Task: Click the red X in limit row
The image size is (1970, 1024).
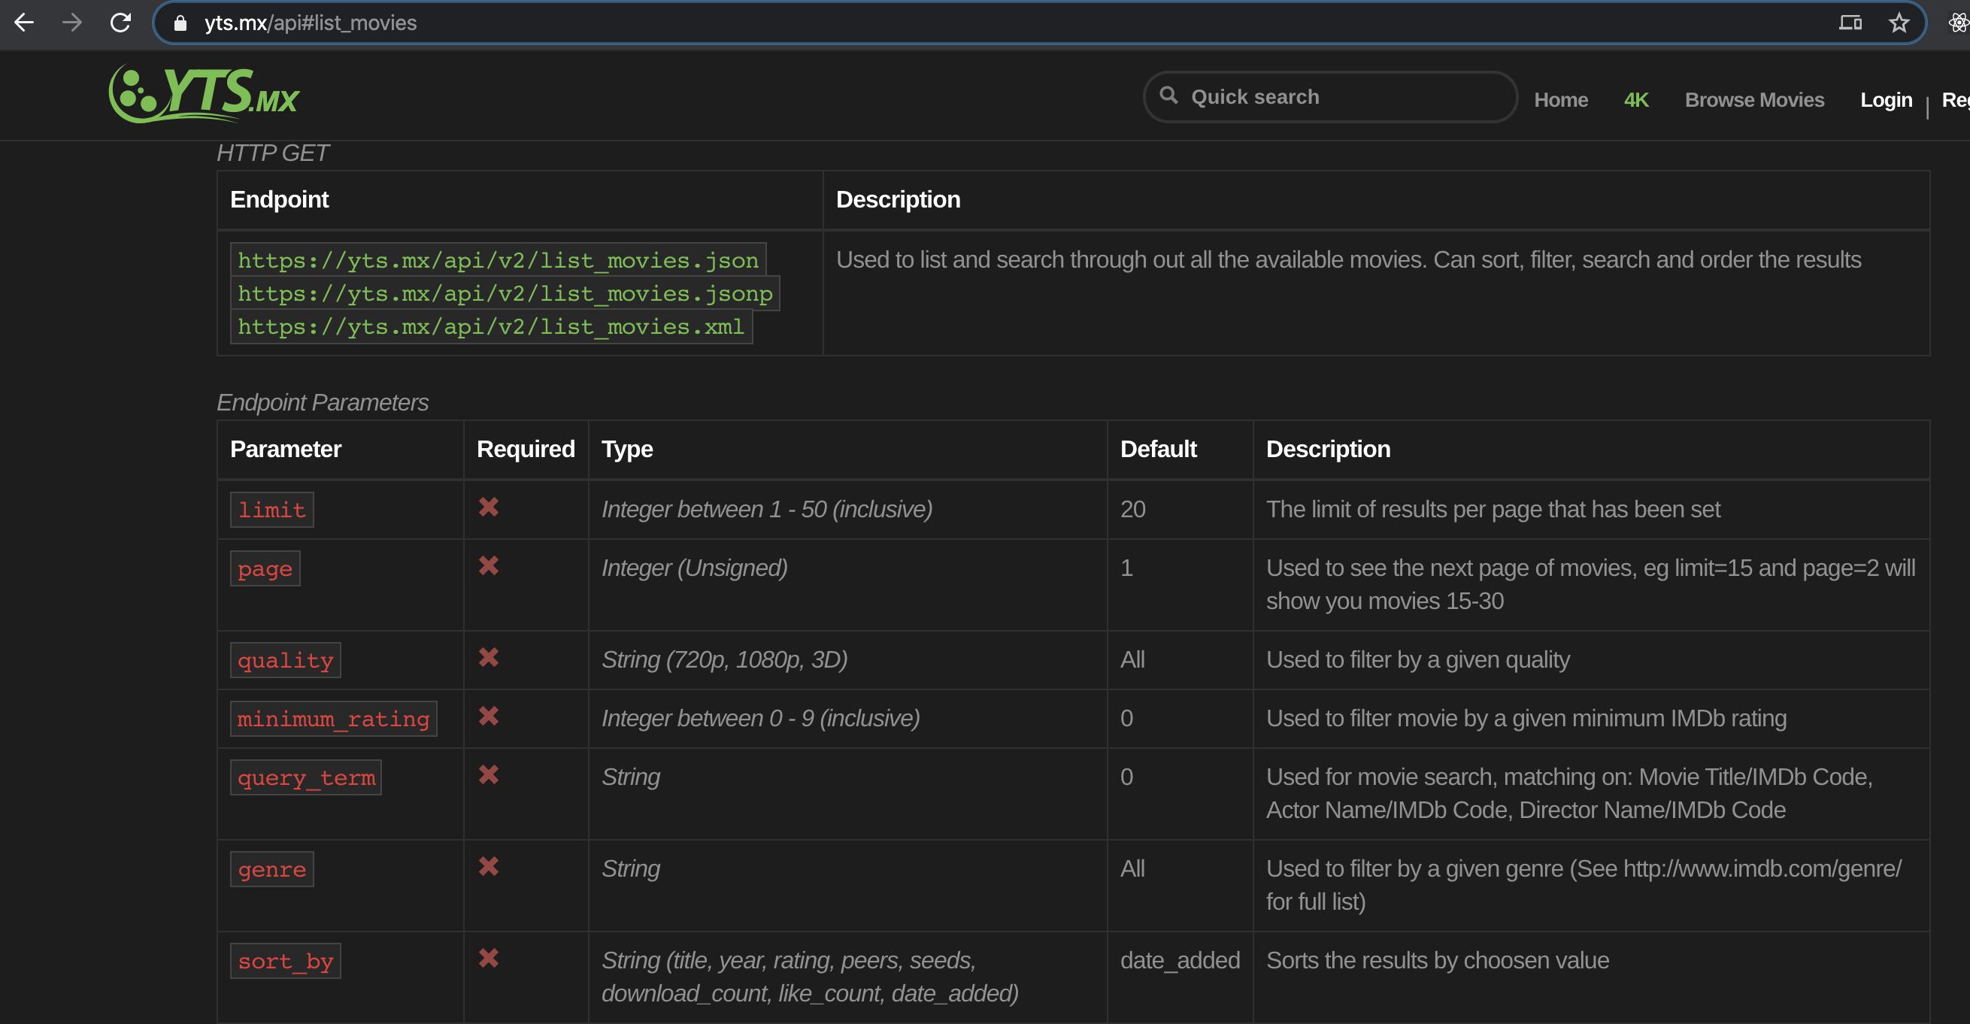Action: [x=489, y=507]
